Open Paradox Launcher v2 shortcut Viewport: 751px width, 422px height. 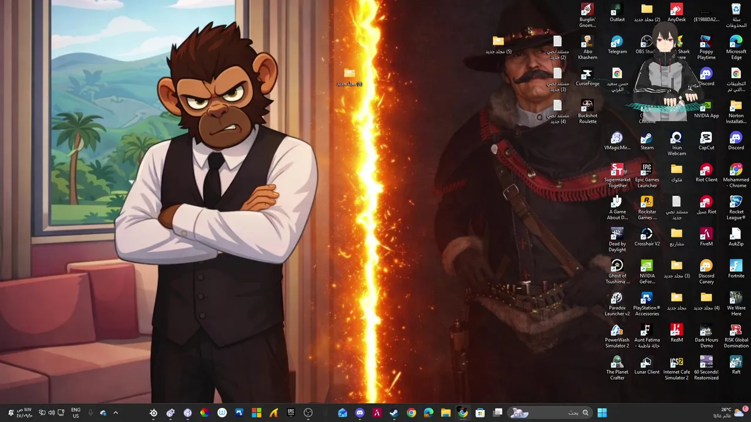[617, 304]
